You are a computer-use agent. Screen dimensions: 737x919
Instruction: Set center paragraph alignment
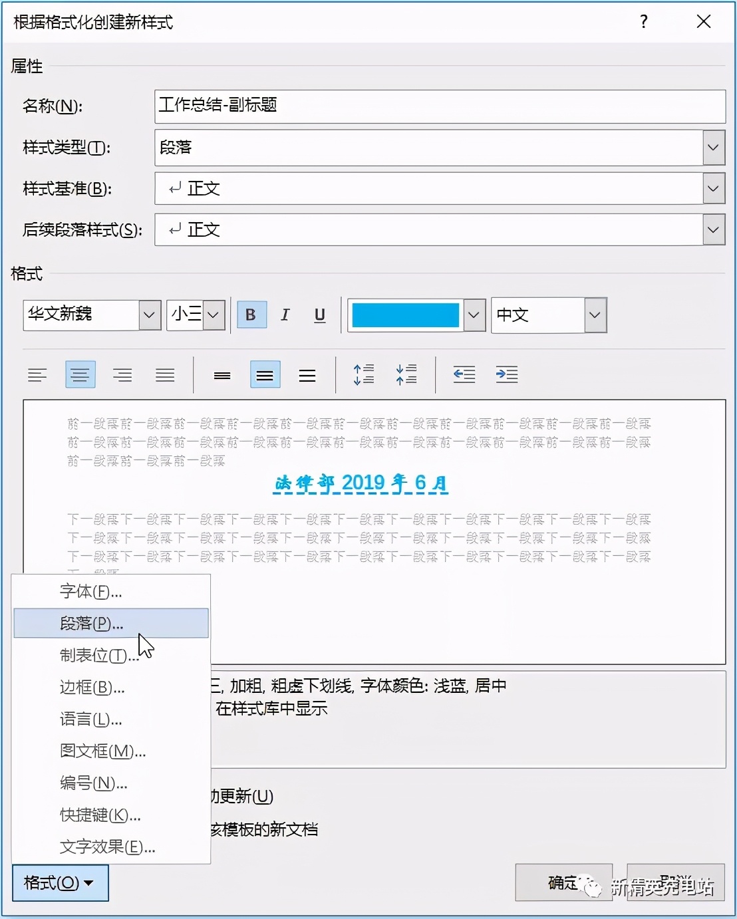coord(80,375)
